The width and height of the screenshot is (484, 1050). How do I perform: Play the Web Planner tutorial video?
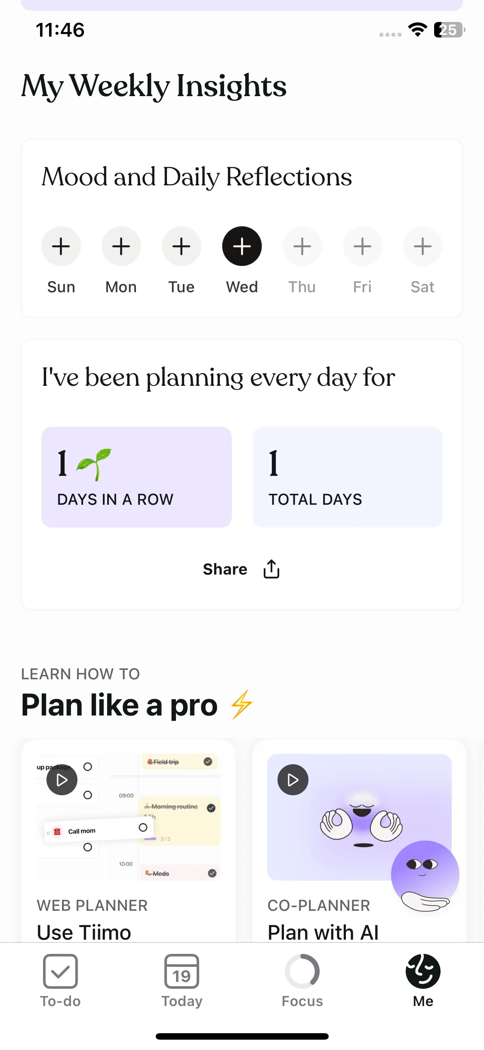tap(62, 780)
